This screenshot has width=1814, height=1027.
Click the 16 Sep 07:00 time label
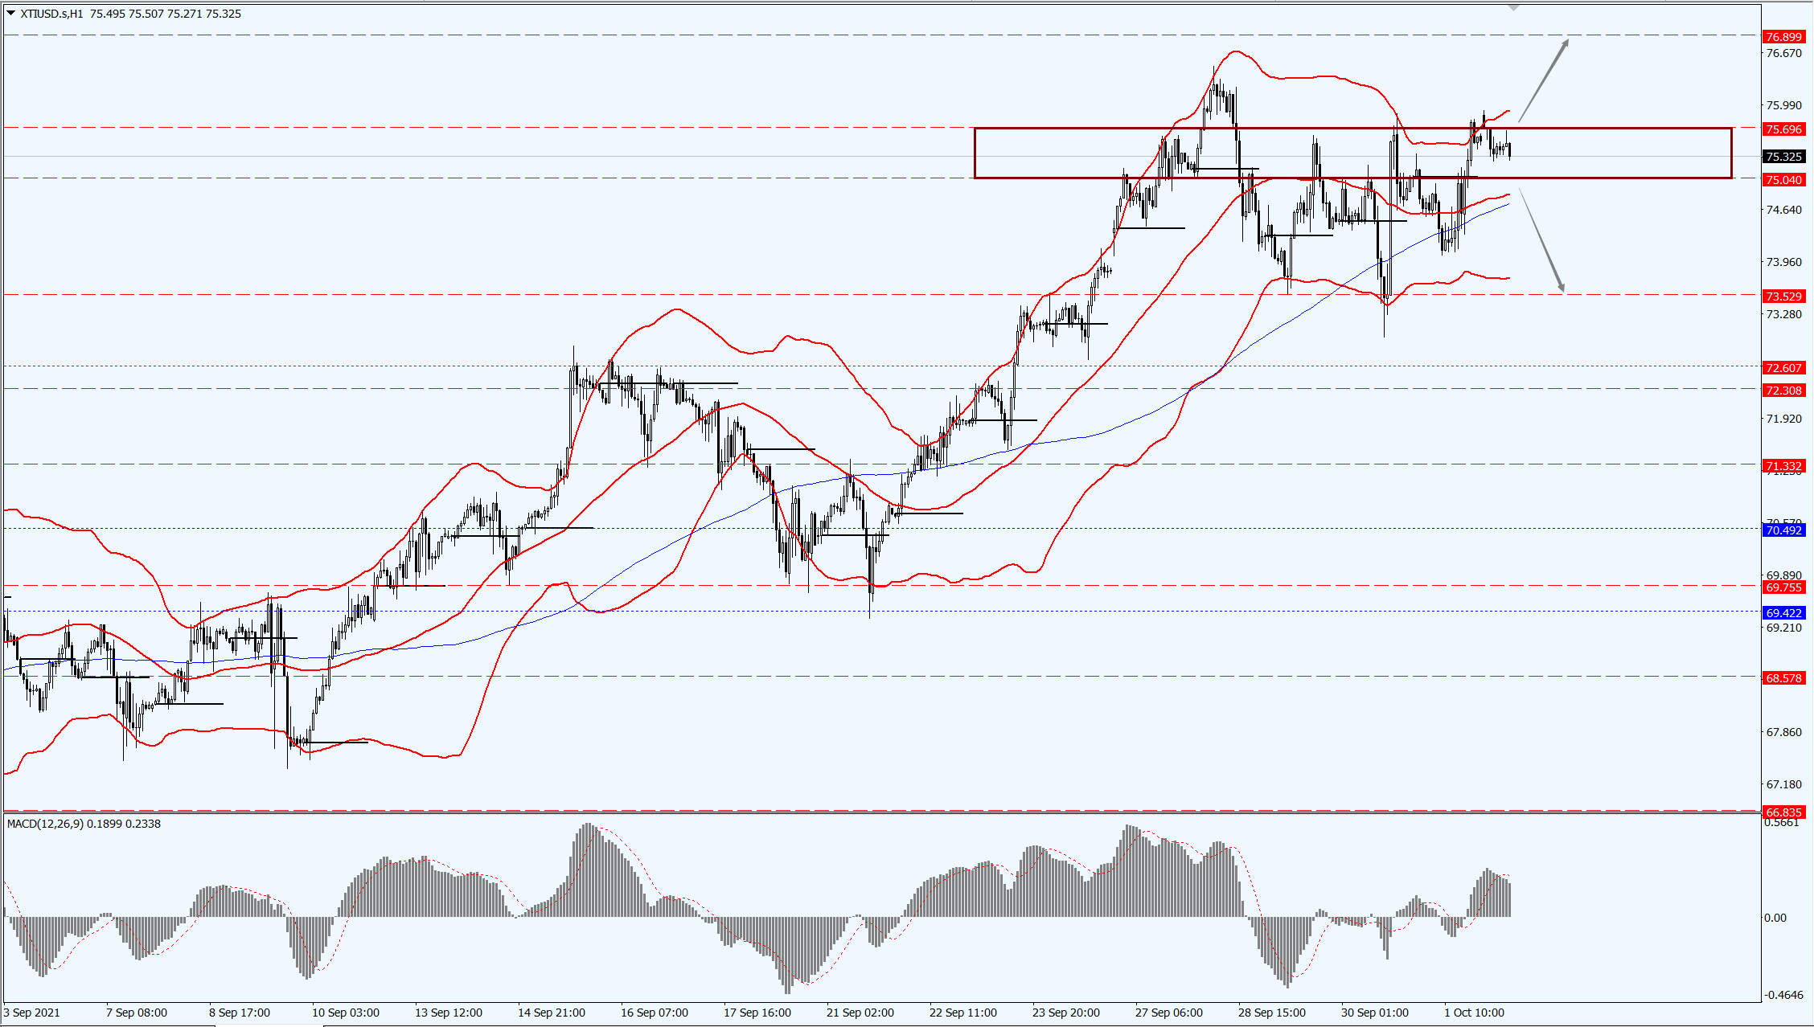[655, 1013]
